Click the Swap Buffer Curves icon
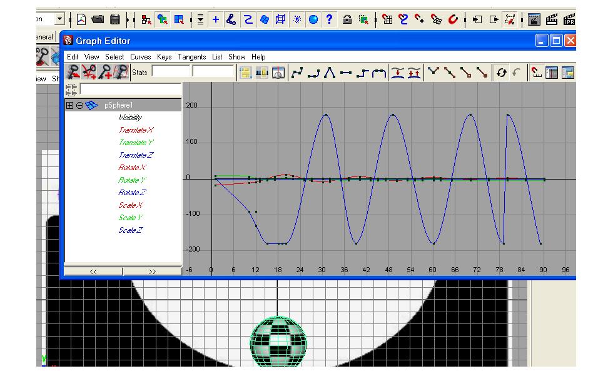598x381 pixels. (414, 73)
